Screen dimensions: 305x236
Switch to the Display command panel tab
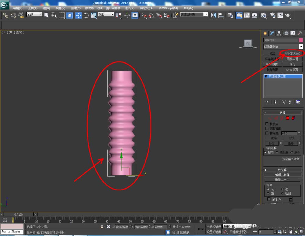tap(293, 33)
